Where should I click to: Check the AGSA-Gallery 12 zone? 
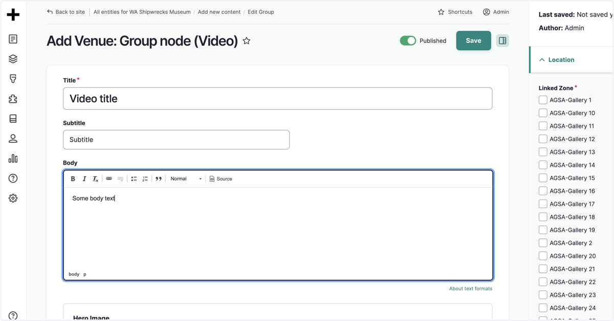click(543, 139)
